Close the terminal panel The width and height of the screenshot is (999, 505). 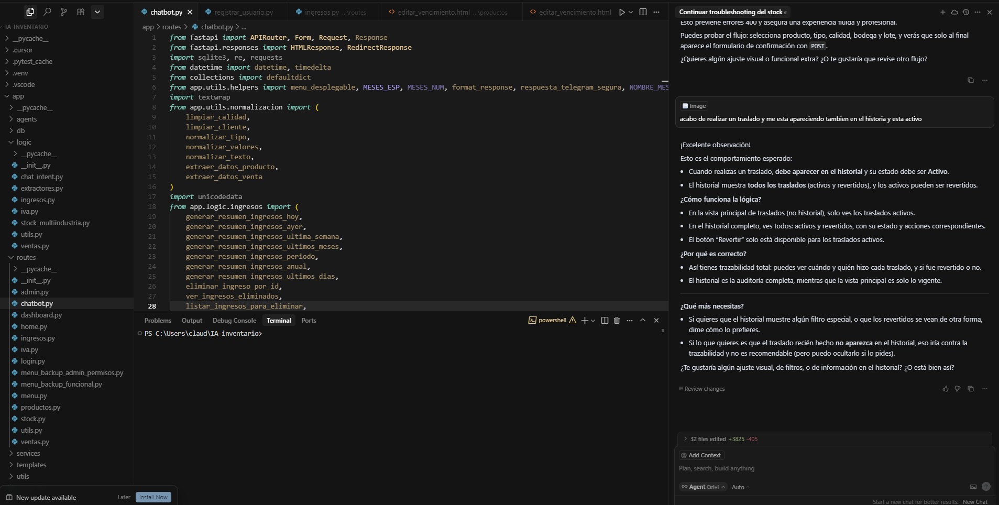tap(656, 320)
